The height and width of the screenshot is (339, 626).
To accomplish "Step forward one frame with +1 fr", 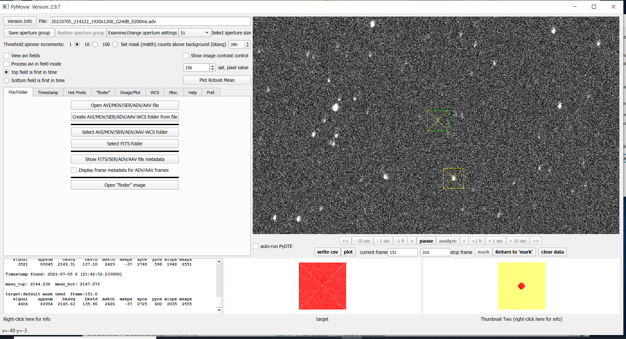I will [477, 241].
